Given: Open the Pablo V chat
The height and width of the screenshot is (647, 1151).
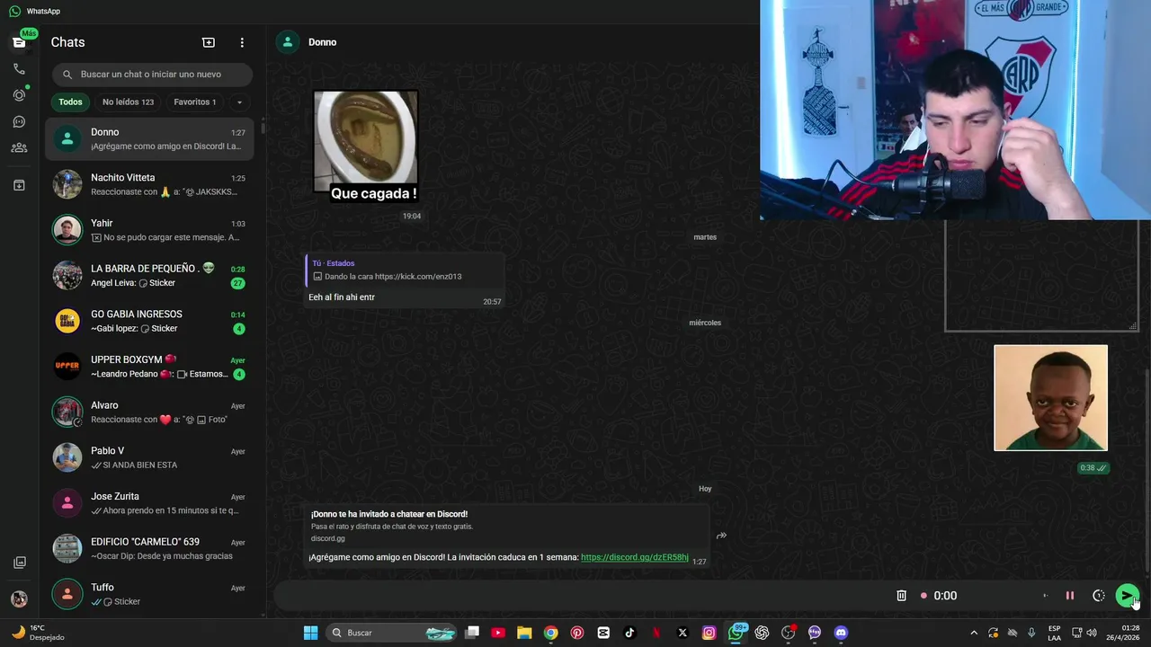Looking at the screenshot, I should [149, 457].
